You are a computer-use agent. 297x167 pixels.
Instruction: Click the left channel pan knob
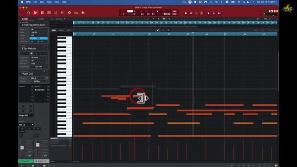click(21, 135)
